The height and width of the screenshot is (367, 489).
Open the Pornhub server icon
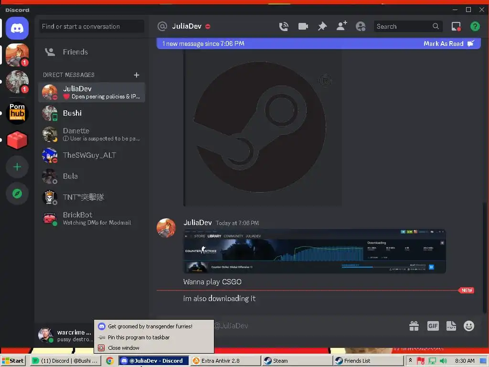17,113
